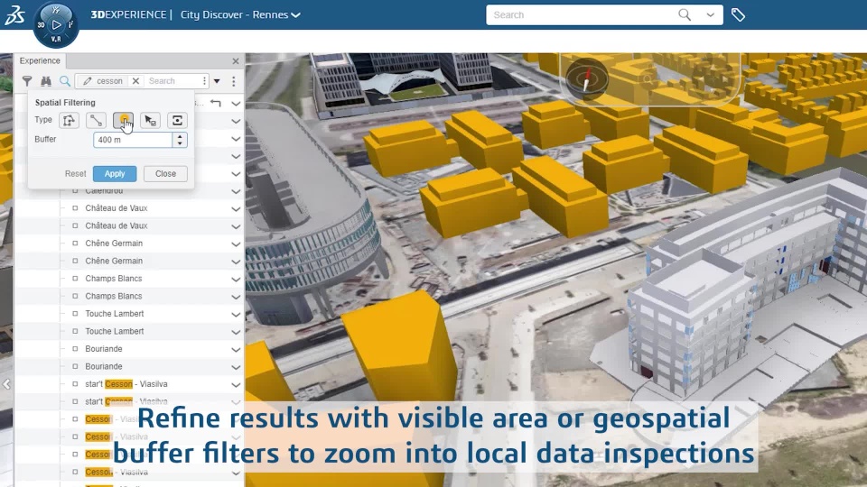Increase the Buffer value with up arrow

[x=180, y=136]
